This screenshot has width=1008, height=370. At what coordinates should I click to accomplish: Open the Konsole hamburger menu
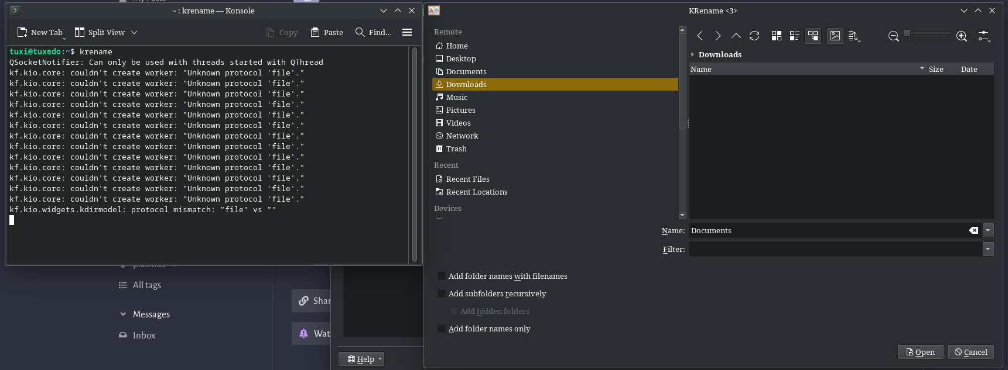(407, 32)
